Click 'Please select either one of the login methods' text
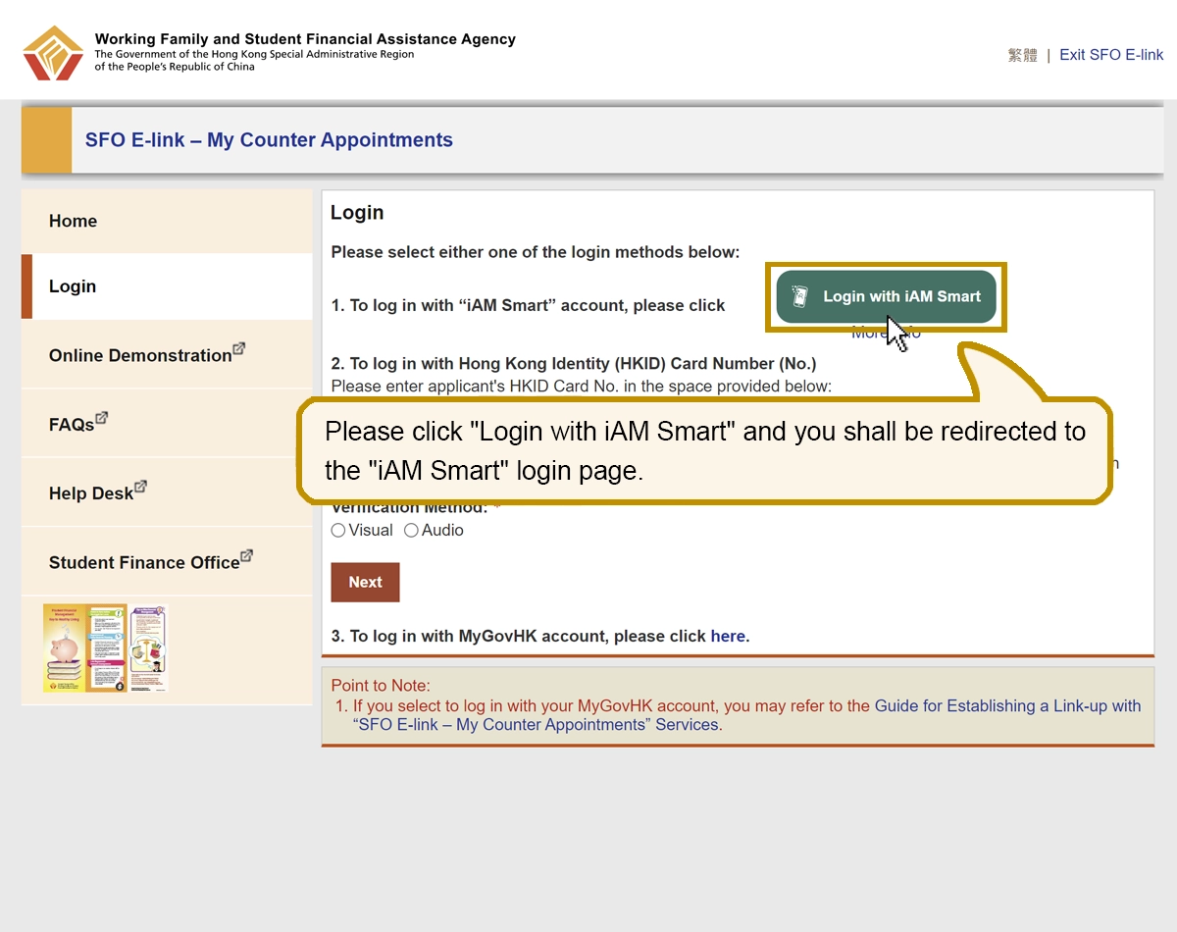The image size is (1177, 932). click(x=536, y=252)
